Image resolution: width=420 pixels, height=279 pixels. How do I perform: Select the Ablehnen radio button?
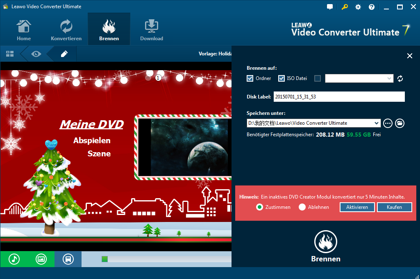pos(302,207)
